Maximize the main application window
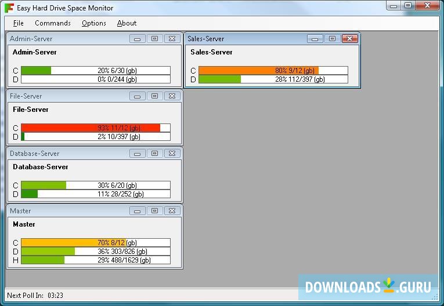This screenshot has height=306, width=444. pos(408,6)
